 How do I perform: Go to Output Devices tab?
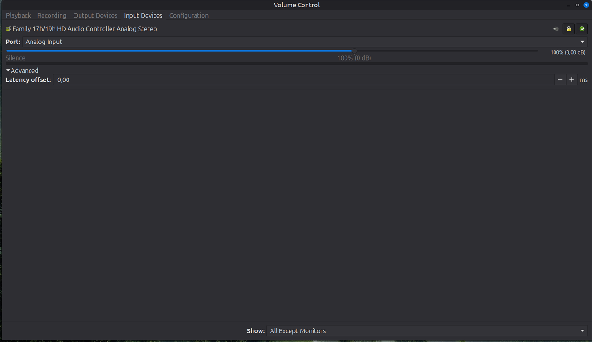point(95,15)
